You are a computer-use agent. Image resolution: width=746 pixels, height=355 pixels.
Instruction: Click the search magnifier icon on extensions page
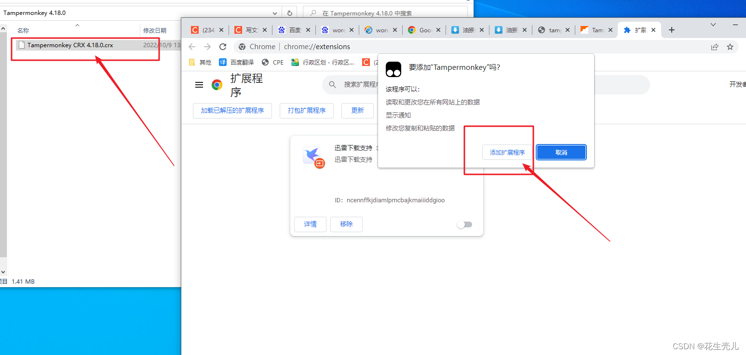pos(332,84)
